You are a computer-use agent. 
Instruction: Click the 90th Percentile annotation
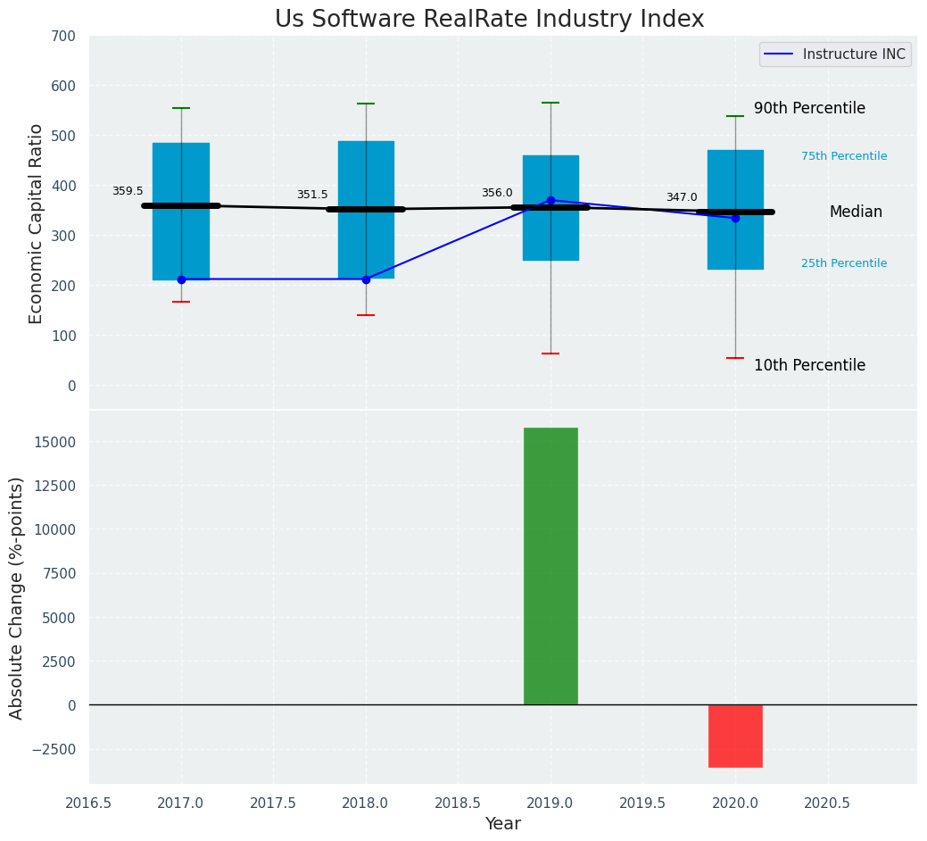[x=809, y=108]
